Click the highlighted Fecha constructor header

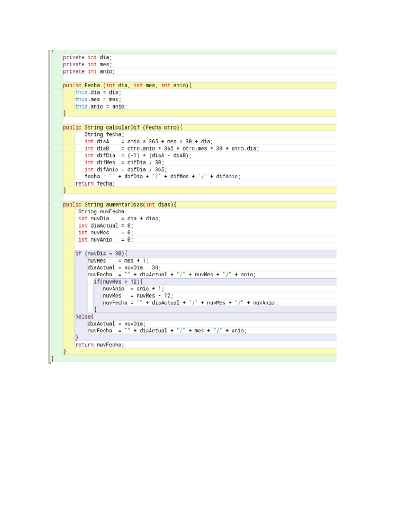127,85
